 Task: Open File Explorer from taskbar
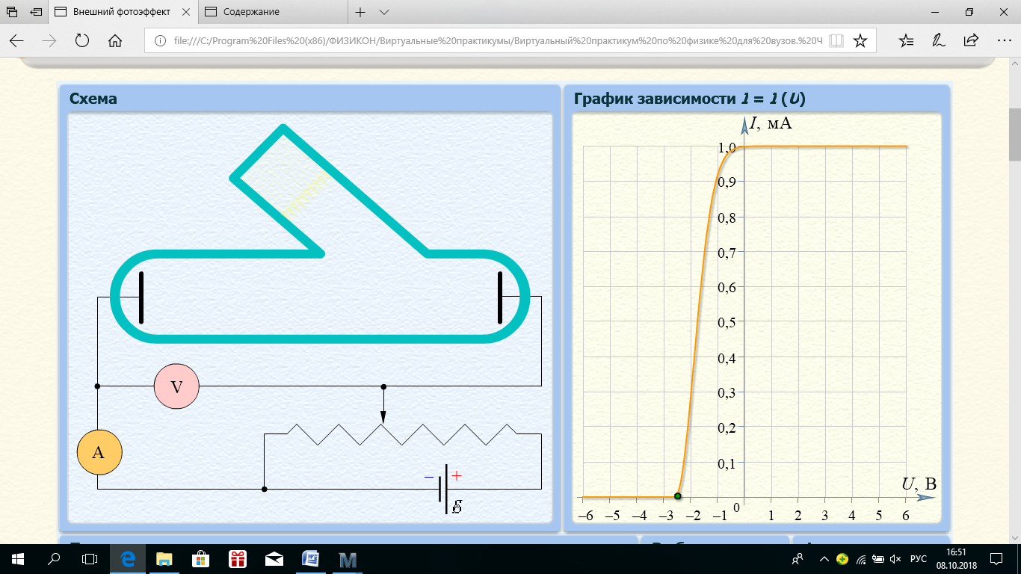tap(164, 558)
